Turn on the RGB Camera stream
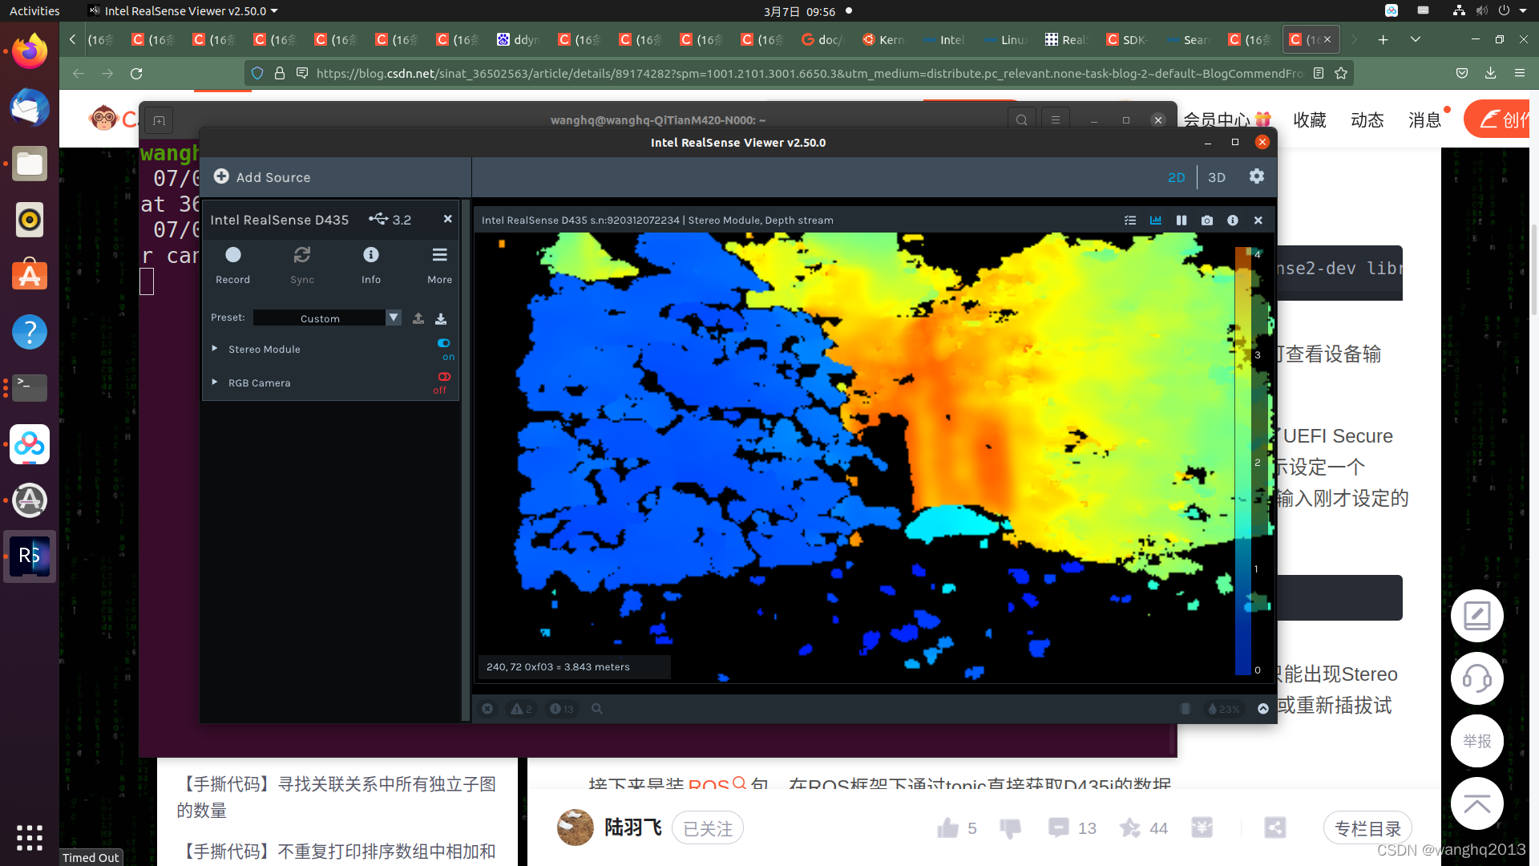Screen dimensions: 1539x866 coord(444,377)
